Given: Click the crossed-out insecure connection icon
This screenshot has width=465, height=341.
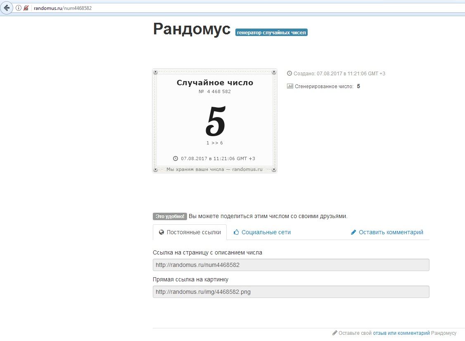Looking at the screenshot, I should 26,8.
